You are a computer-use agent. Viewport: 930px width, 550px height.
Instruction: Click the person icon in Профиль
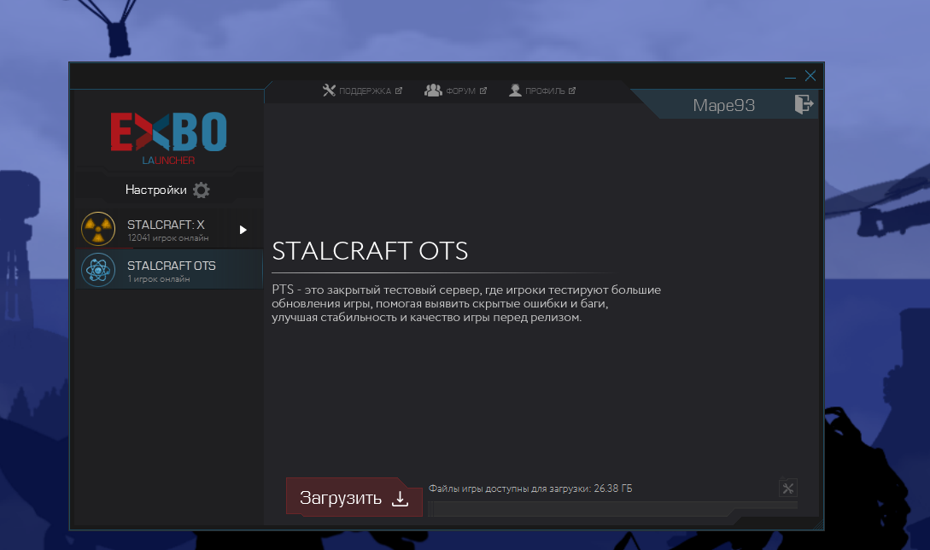pyautogui.click(x=515, y=91)
